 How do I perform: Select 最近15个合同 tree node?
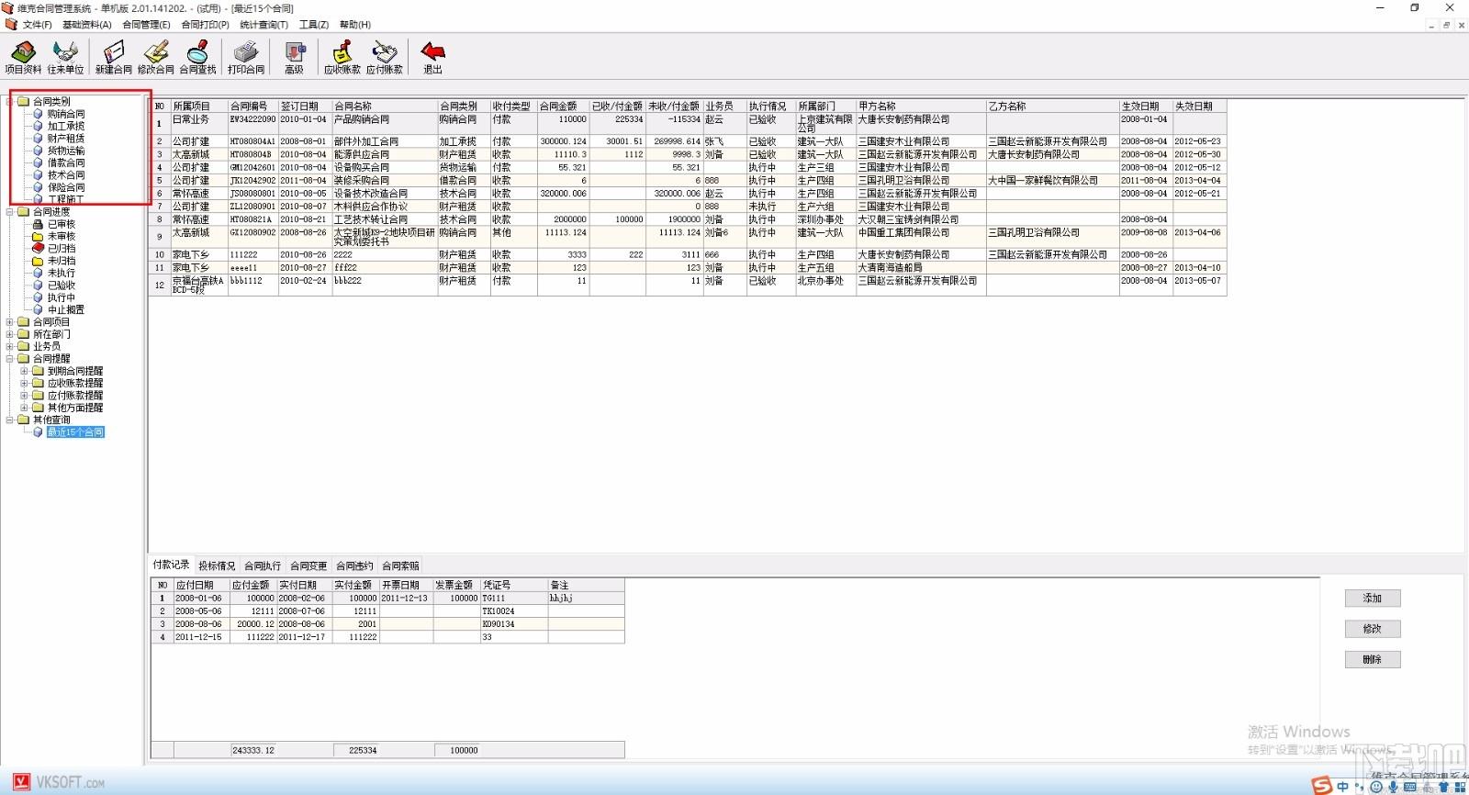click(75, 431)
